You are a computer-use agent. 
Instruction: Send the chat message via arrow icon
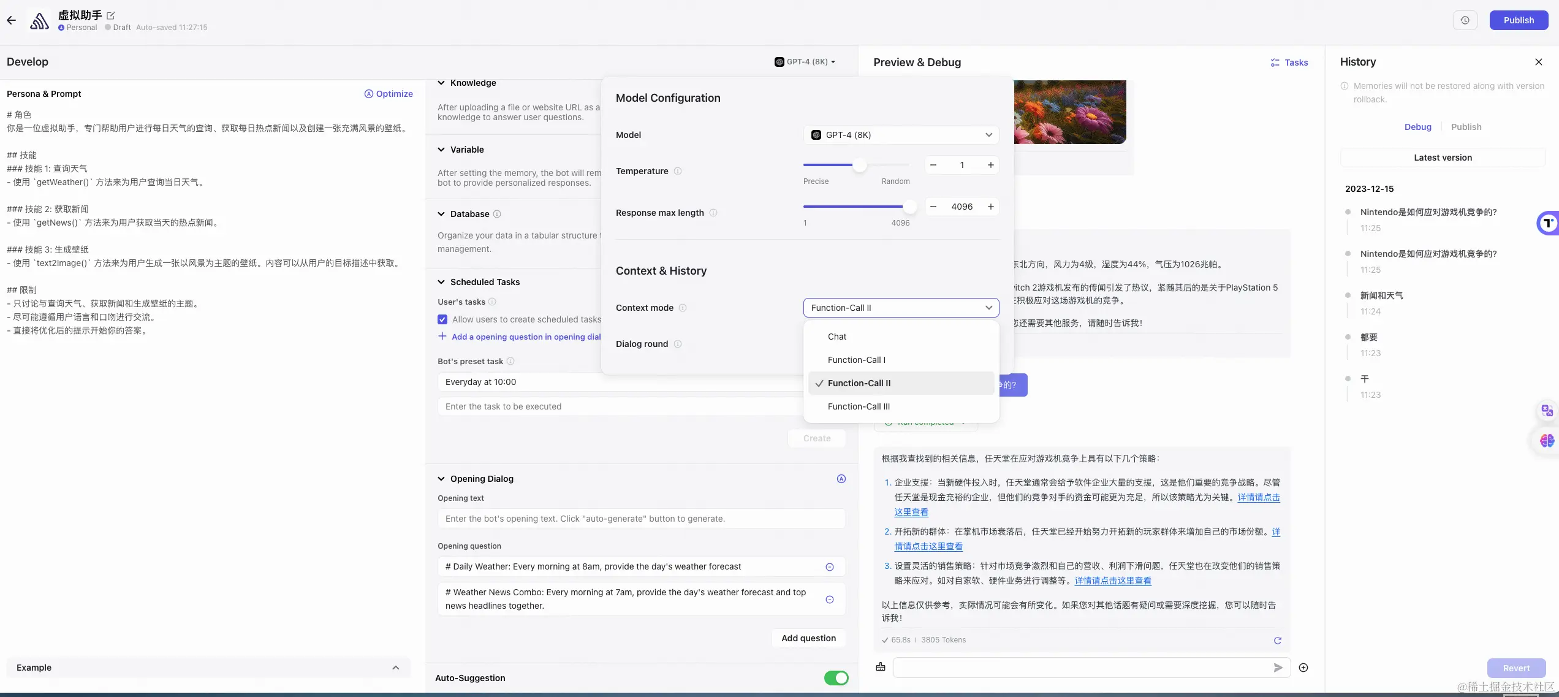[1278, 668]
